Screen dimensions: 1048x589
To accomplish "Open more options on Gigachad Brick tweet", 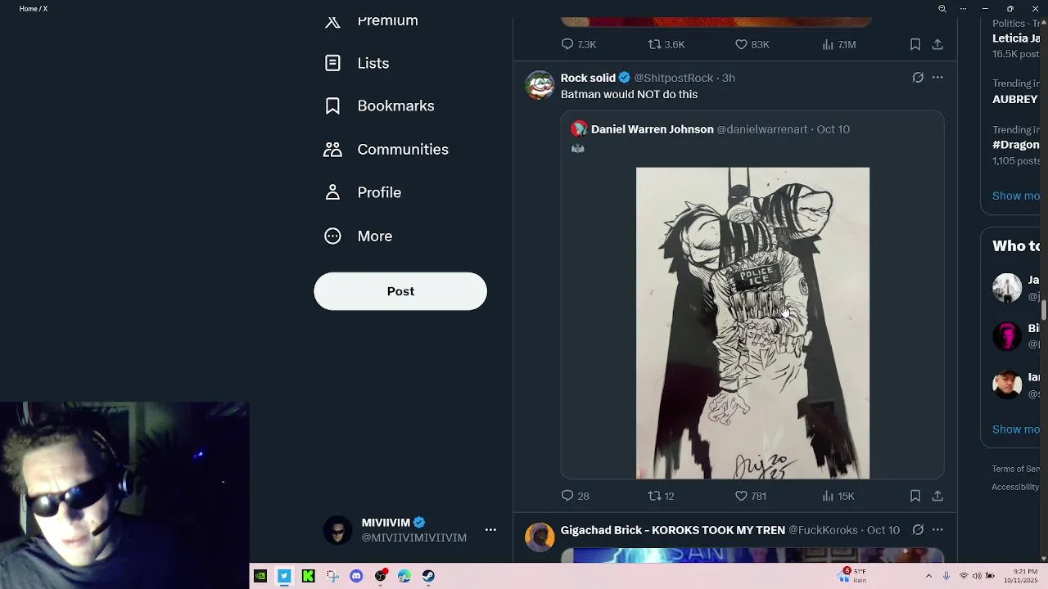I will [x=937, y=530].
